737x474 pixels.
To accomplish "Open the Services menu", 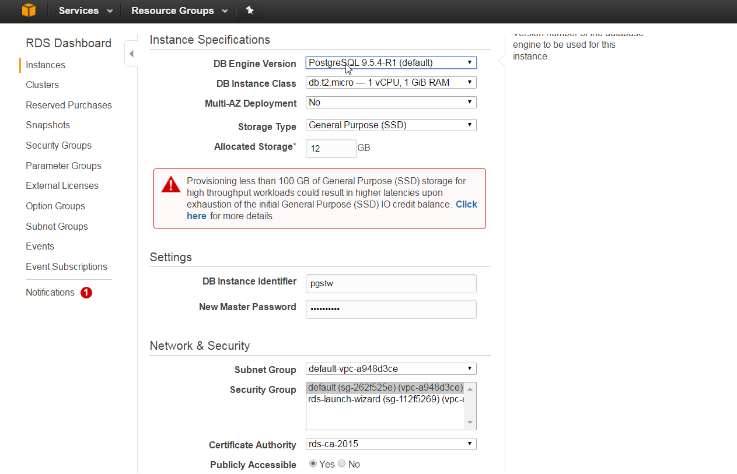I will pos(86,10).
